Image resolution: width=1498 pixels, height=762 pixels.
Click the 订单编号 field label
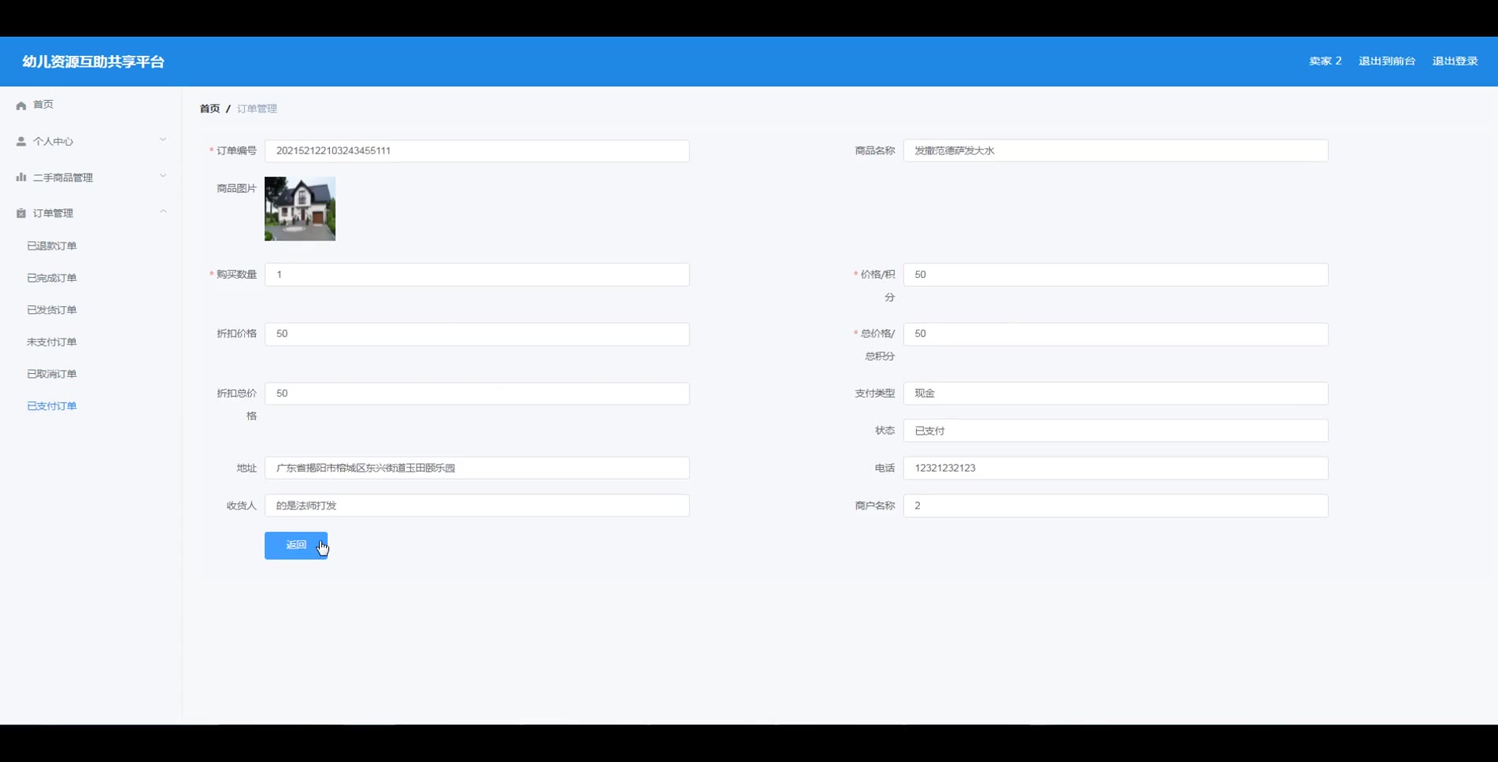pos(236,151)
